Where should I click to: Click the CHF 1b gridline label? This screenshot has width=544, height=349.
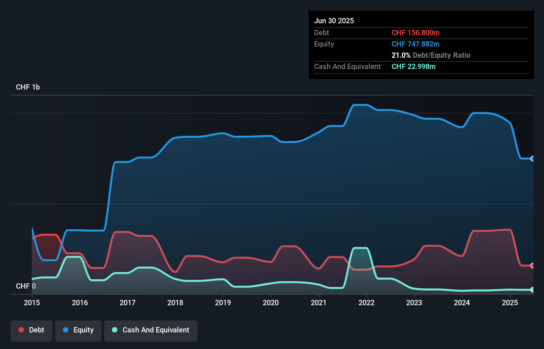tap(28, 87)
